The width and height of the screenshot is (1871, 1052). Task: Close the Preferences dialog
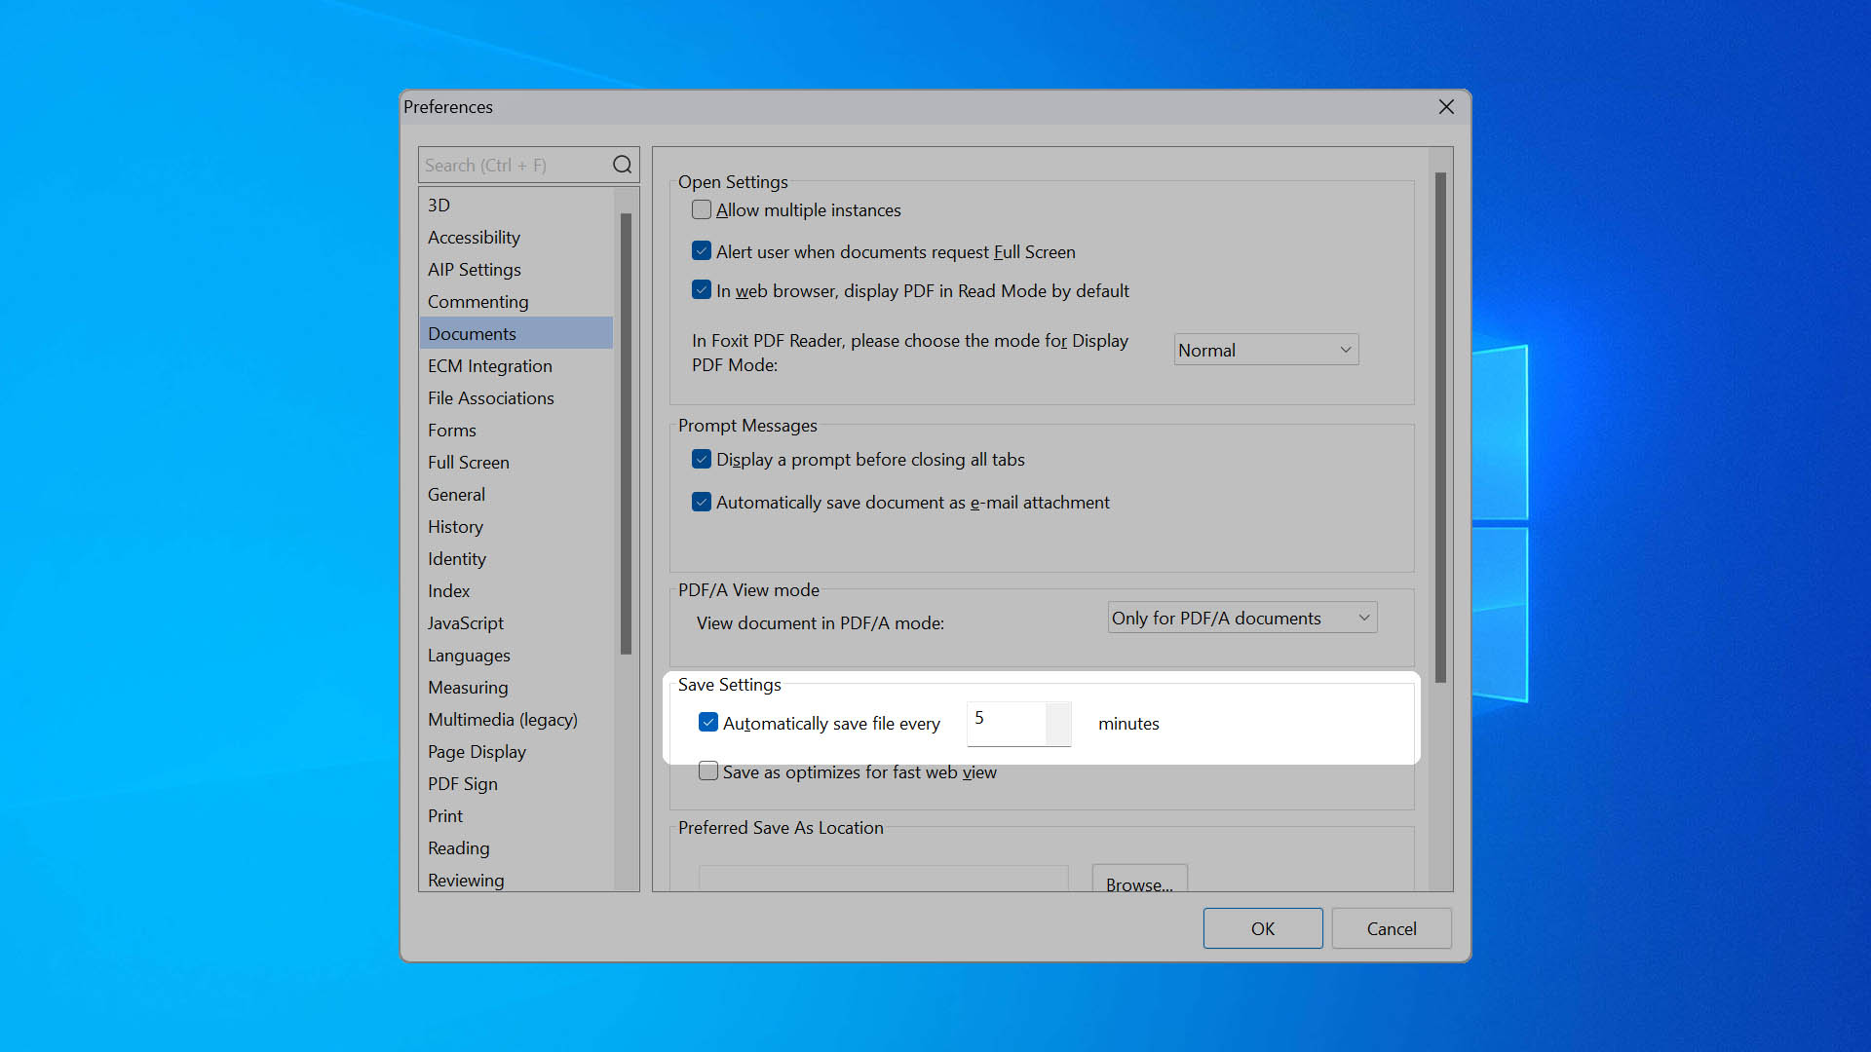(x=1446, y=107)
